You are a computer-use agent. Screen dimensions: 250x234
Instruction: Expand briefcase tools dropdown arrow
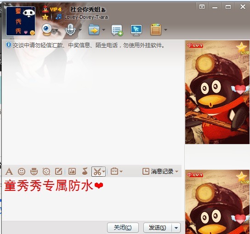(x=121, y=172)
